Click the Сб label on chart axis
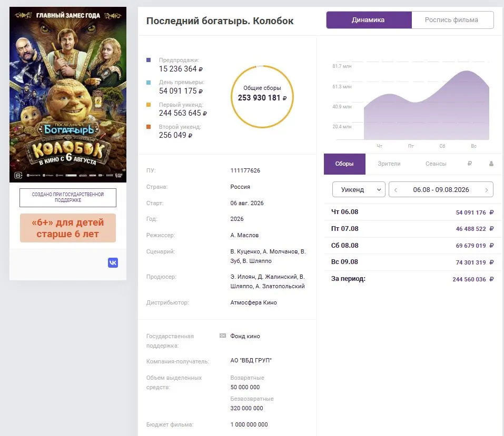The image size is (504, 436). 442,146
